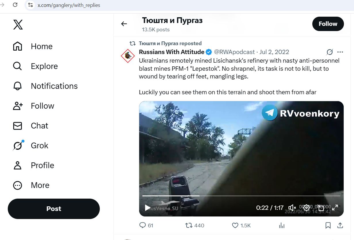
Task: Play the video
Action: [147, 208]
